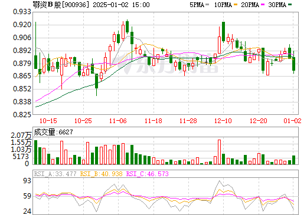Click the gray 5PMA legend color marker
The width and height of the screenshot is (307, 215).
tap(207, 5)
